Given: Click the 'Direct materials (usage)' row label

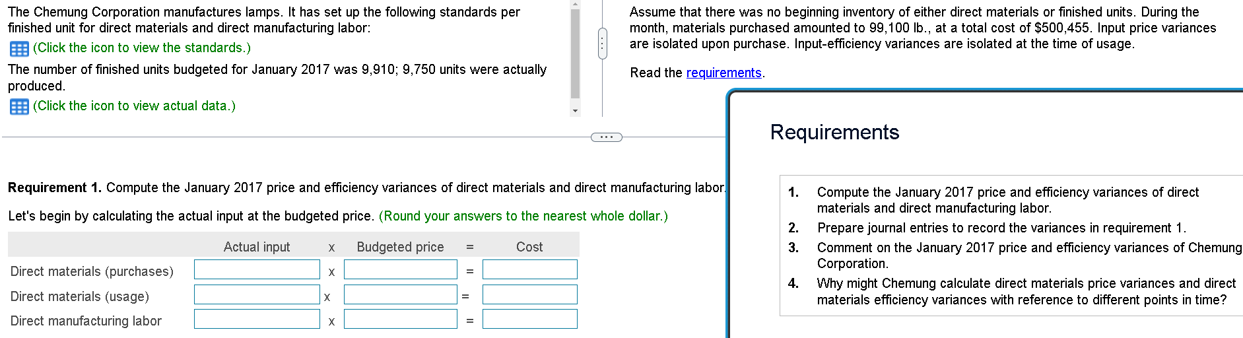Looking at the screenshot, I should [80, 296].
